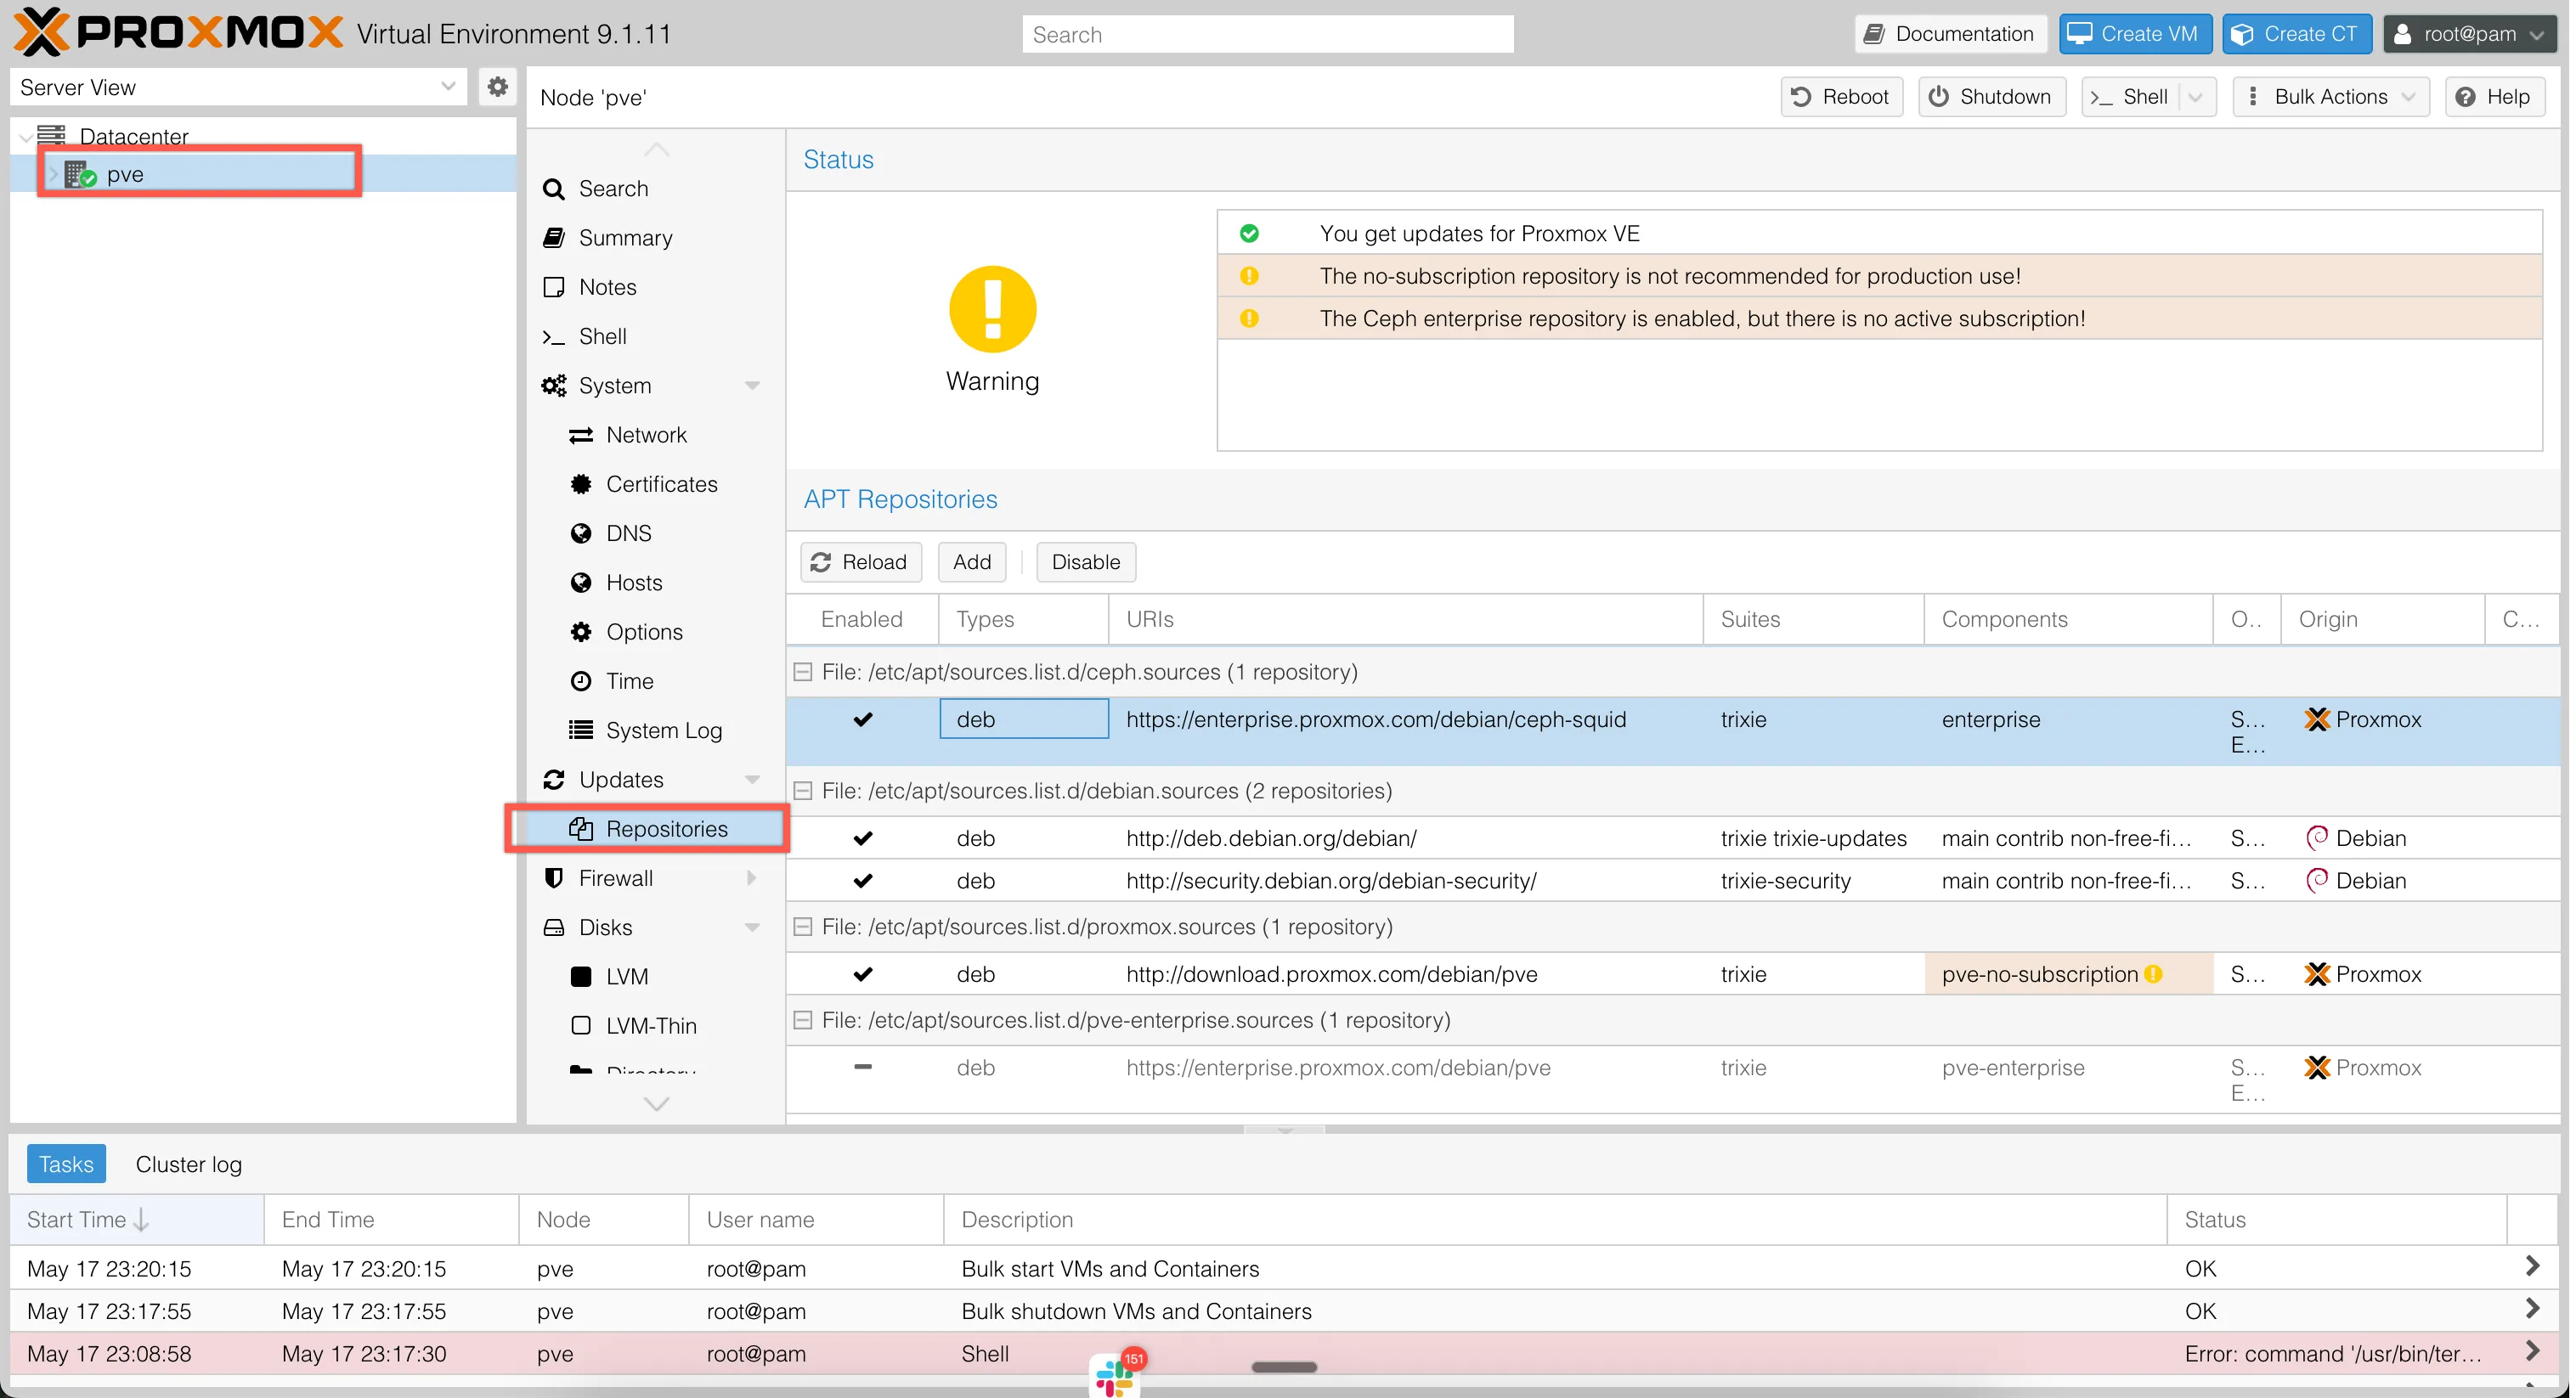The width and height of the screenshot is (2576, 1398).
Task: Collapse the ceph.sources file group
Action: tap(803, 672)
